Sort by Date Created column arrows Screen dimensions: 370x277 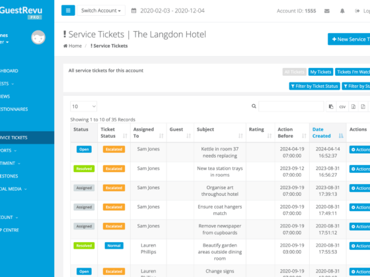point(341,136)
